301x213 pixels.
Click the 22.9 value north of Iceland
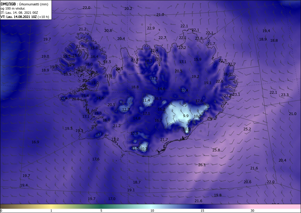tap(151, 28)
